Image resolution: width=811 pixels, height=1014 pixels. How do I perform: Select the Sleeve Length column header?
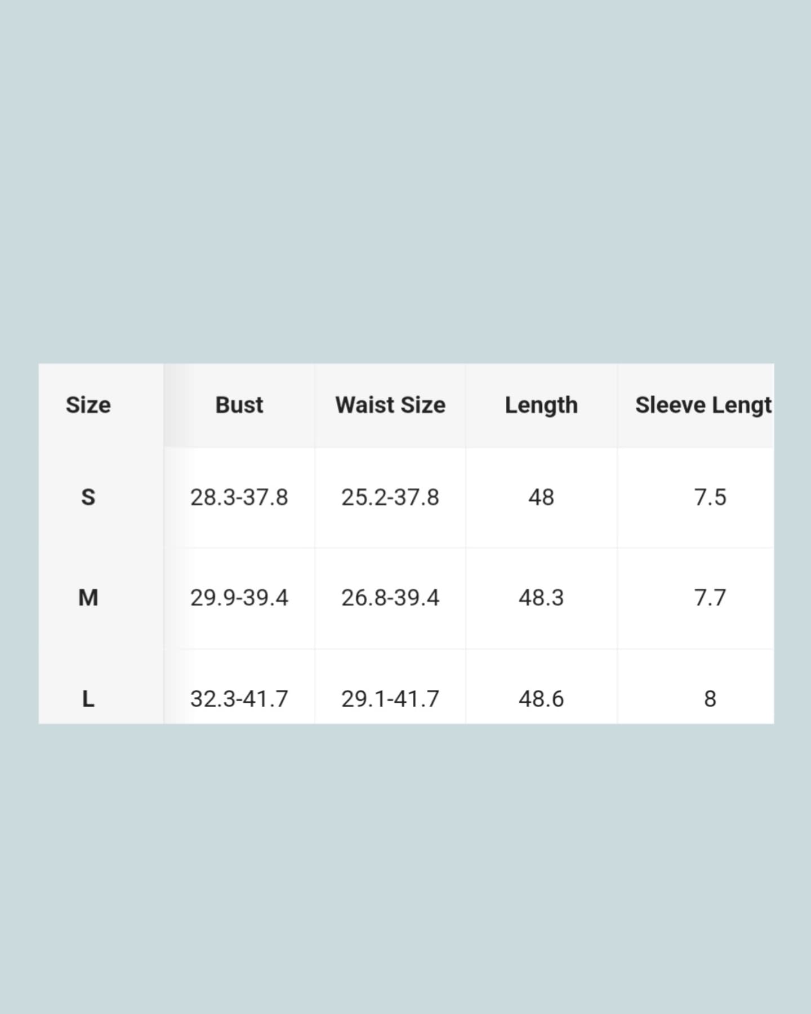coord(703,405)
